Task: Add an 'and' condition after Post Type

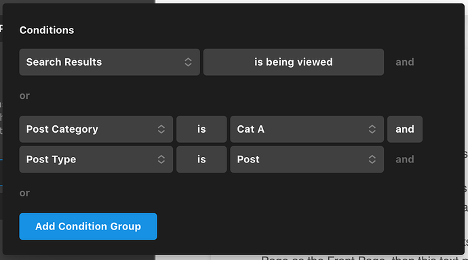Action: pyautogui.click(x=405, y=159)
